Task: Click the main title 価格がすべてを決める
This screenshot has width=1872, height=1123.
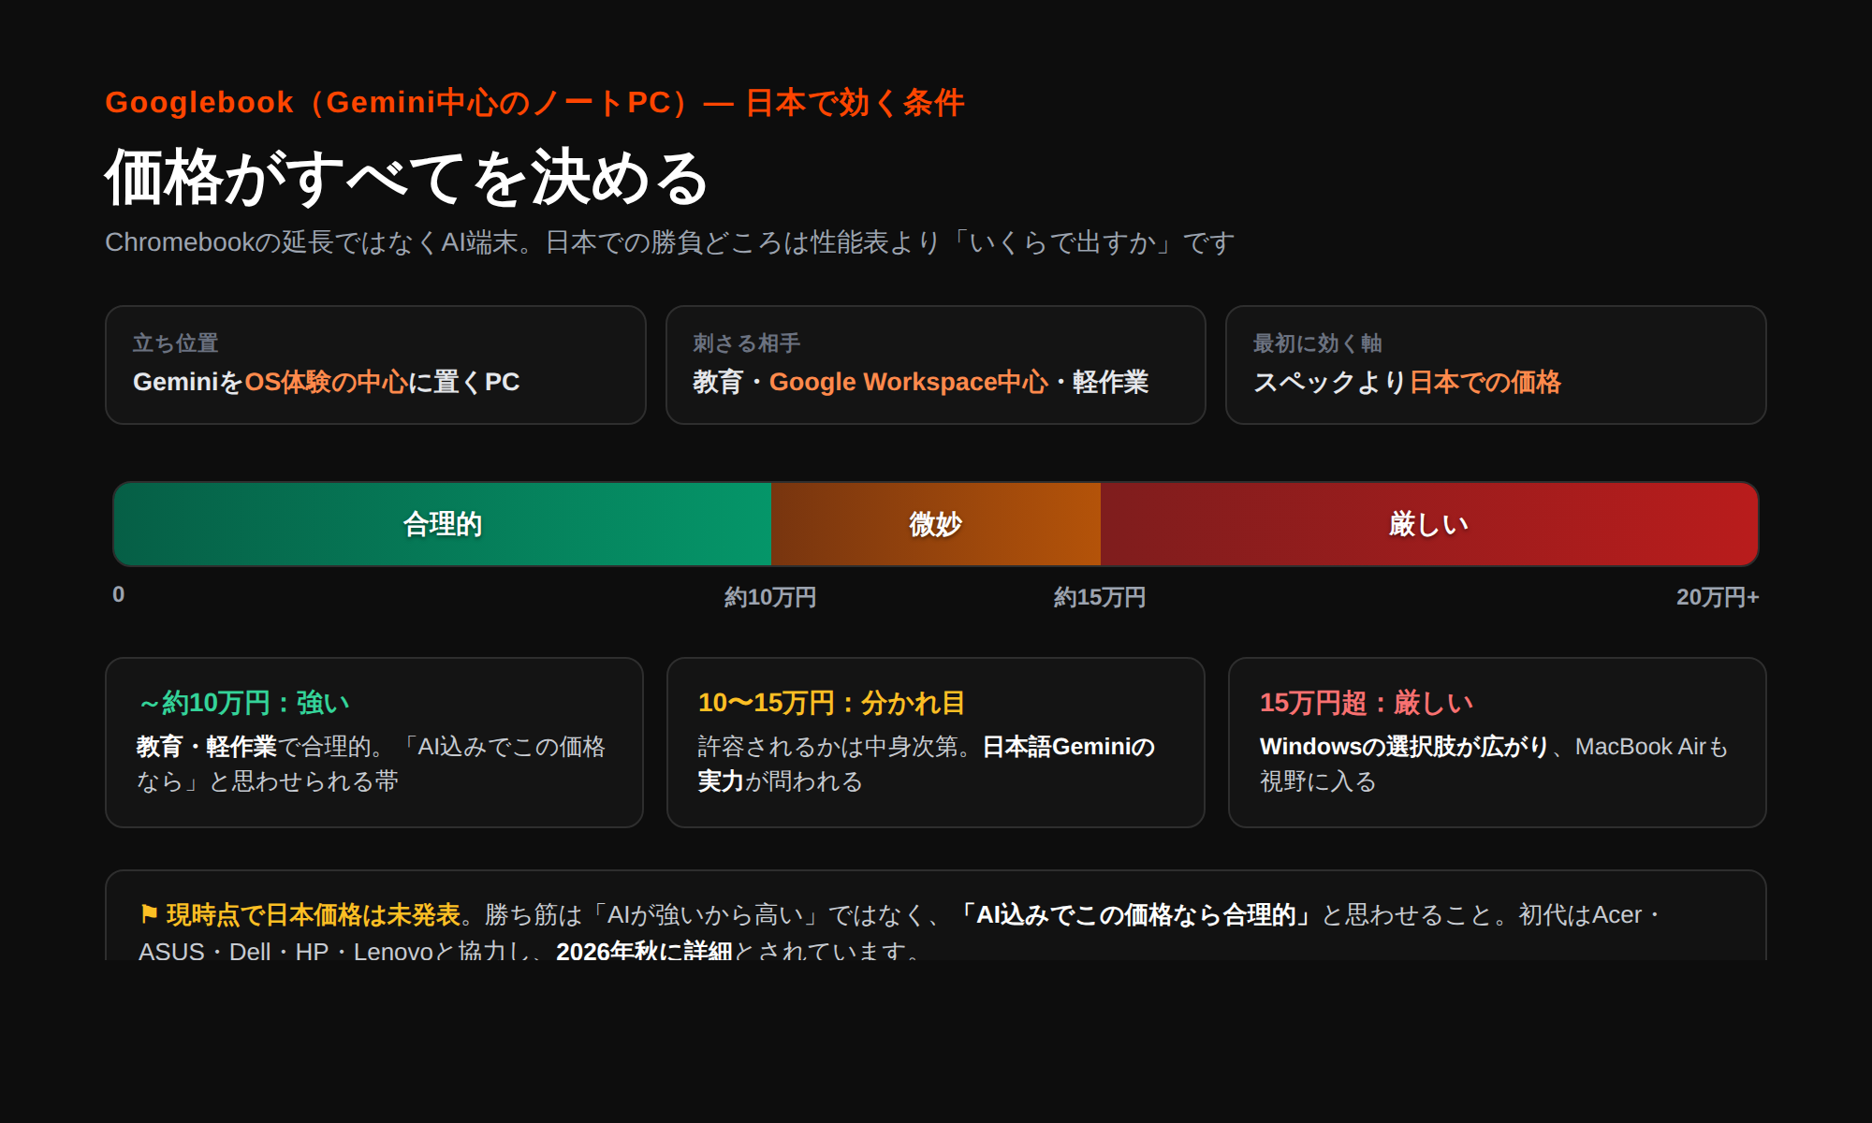Action: click(x=407, y=178)
